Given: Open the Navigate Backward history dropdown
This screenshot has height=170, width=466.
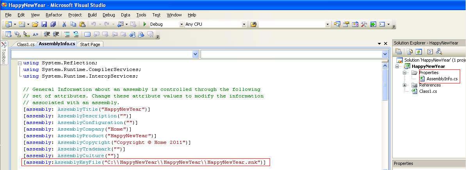Looking at the screenshot, I should (126, 24).
